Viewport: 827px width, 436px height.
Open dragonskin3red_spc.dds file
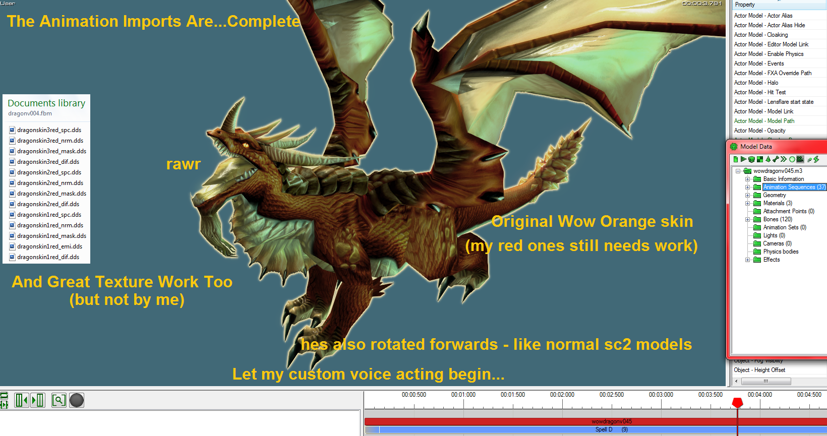(49, 130)
